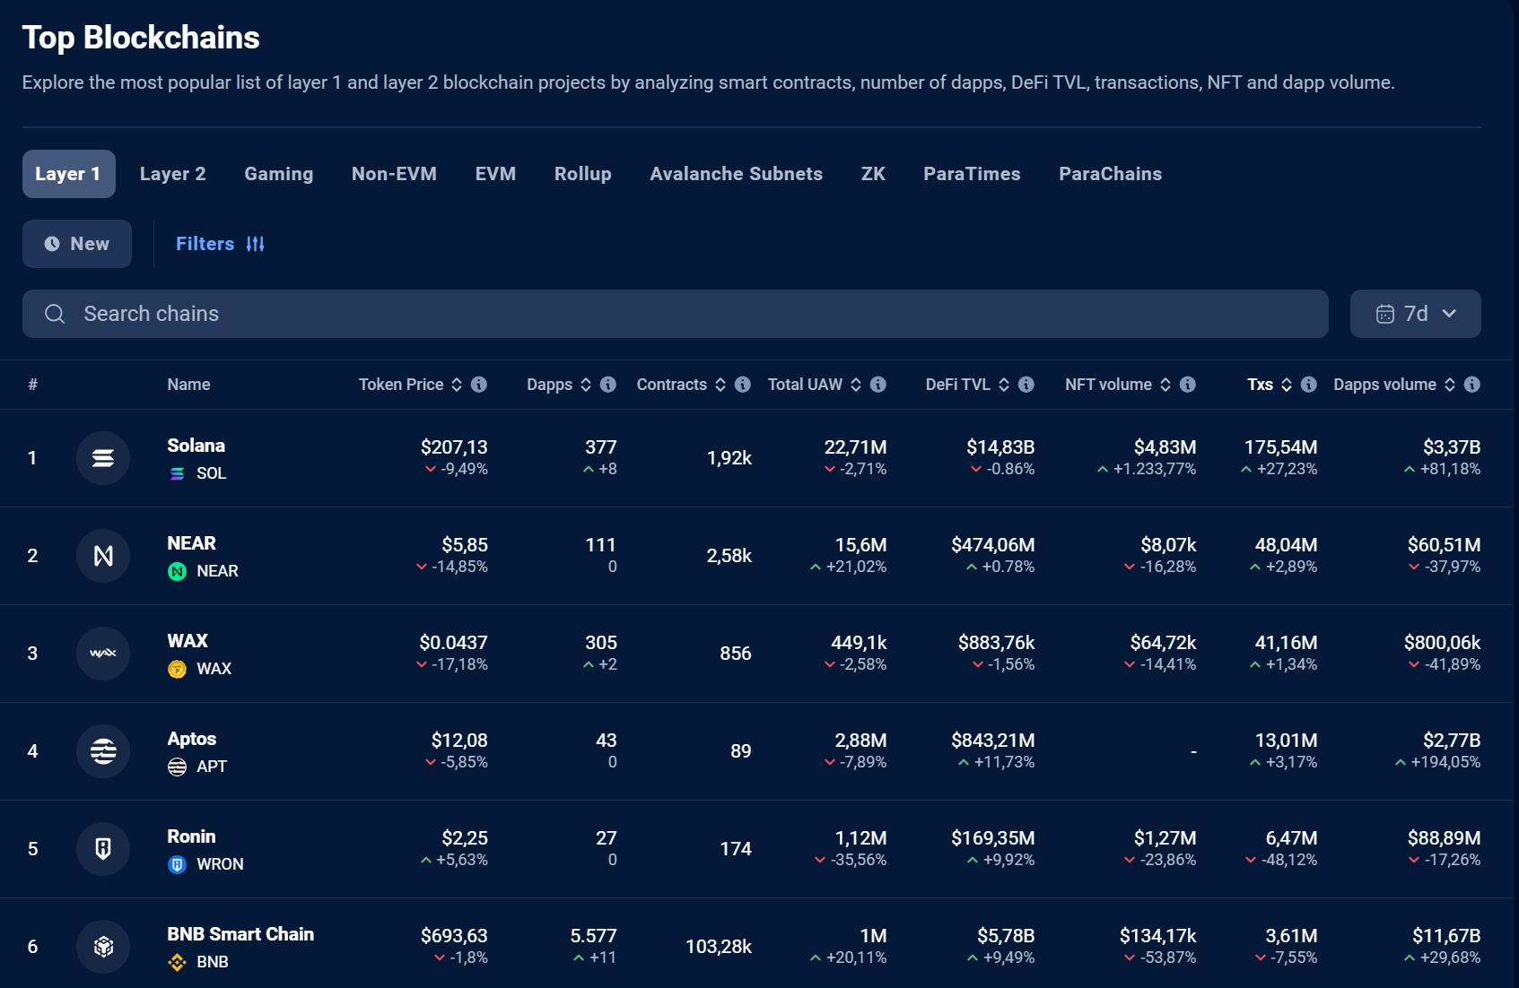Open the 7d time range dropdown
The width and height of the screenshot is (1519, 988).
coord(1416,314)
